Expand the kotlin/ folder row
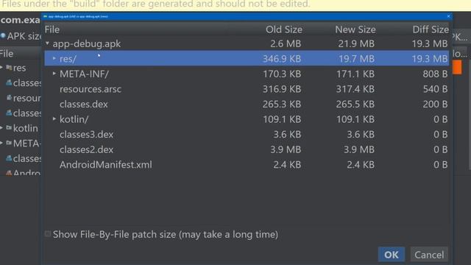 click(54, 119)
